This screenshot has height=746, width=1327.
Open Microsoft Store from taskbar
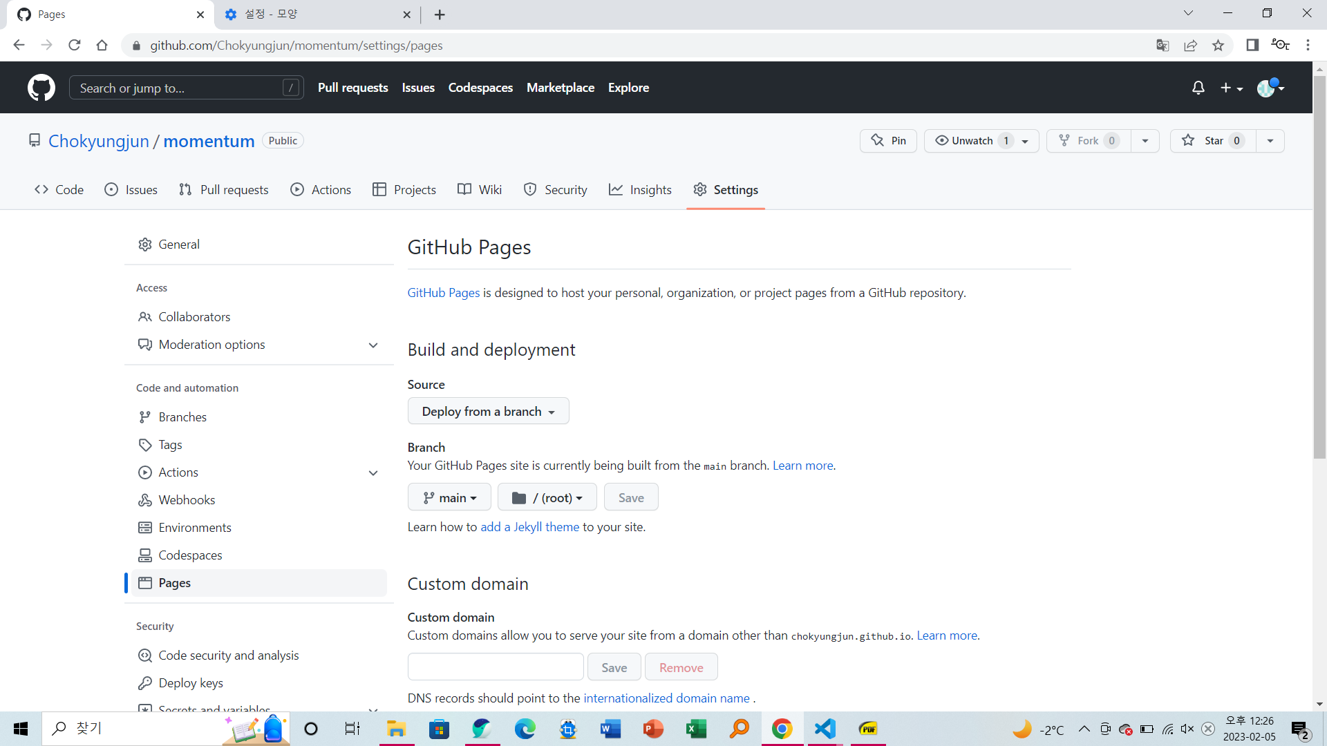(x=440, y=729)
